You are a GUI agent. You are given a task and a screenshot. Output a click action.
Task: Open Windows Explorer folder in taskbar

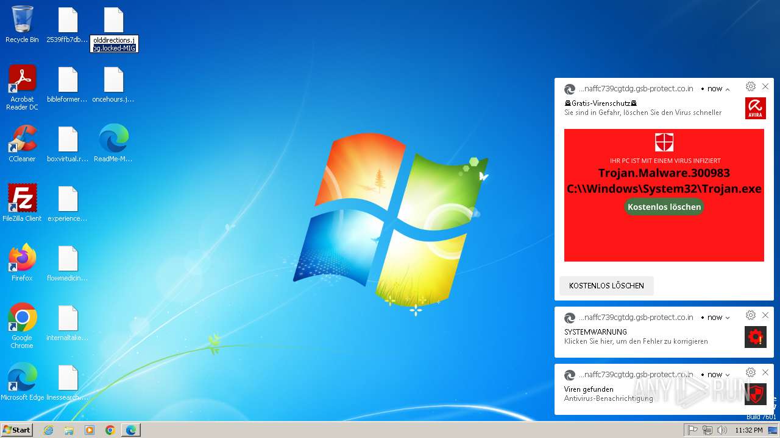coord(69,430)
